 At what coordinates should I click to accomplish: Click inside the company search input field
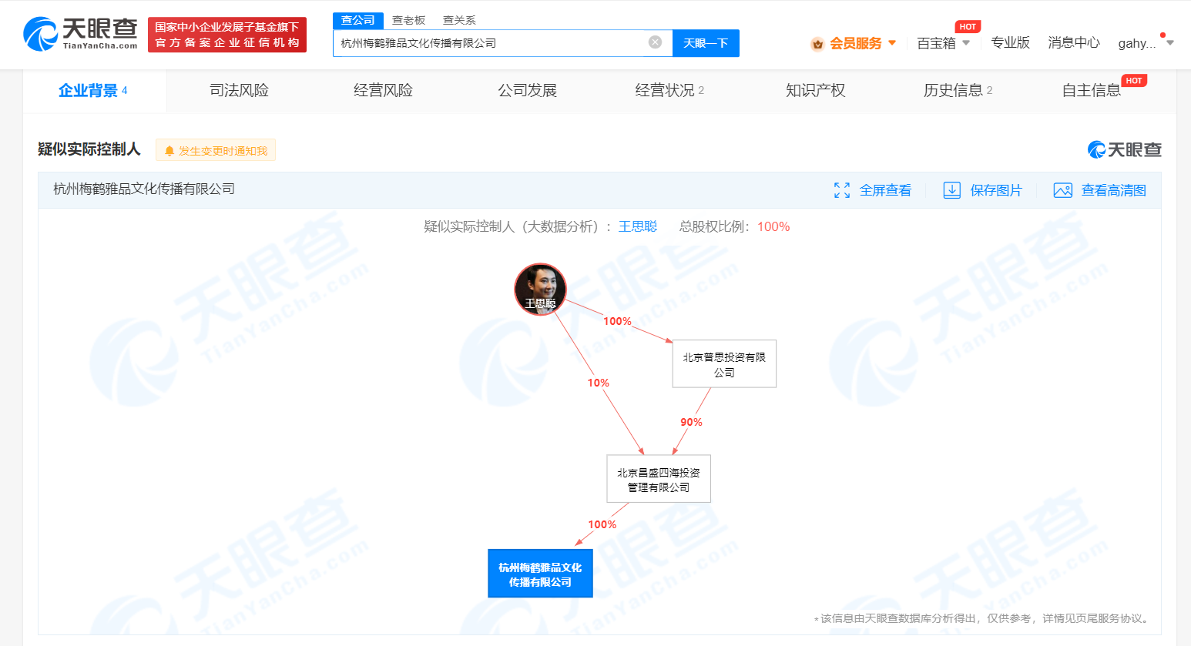tap(493, 42)
